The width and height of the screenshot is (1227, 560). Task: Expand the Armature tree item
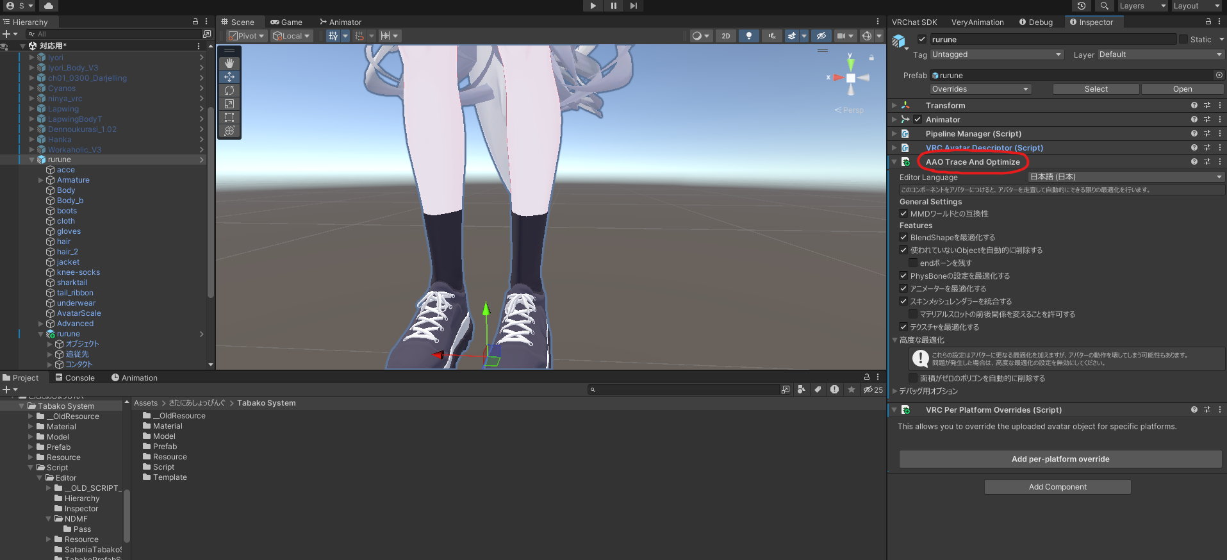tap(41, 180)
